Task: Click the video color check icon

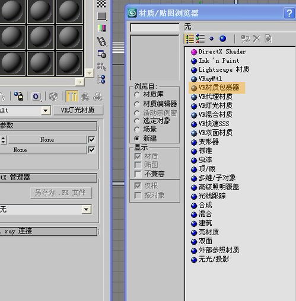Action: 101,28
